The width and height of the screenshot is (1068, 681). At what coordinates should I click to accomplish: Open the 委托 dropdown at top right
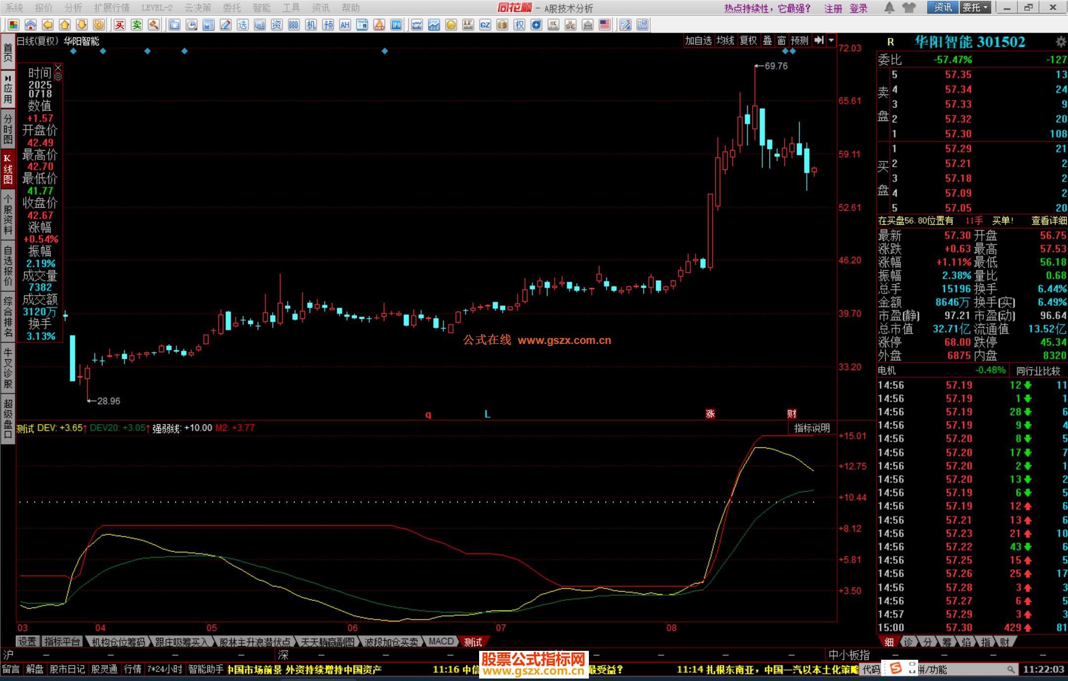click(x=975, y=7)
